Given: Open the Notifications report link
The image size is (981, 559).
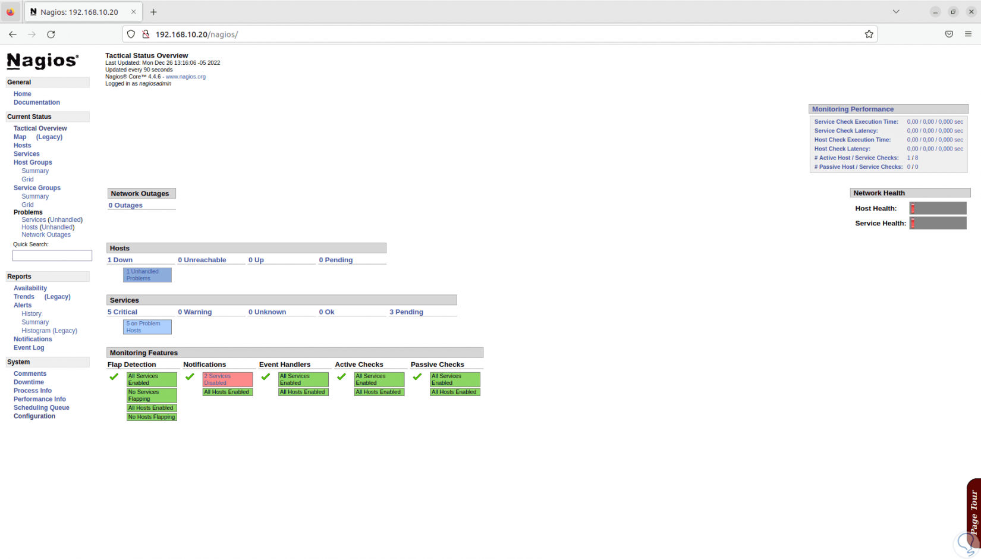Looking at the screenshot, I should coord(33,340).
